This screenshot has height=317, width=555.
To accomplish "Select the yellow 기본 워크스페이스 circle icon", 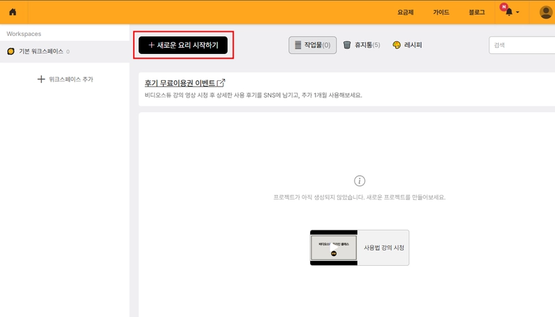I will coord(11,51).
